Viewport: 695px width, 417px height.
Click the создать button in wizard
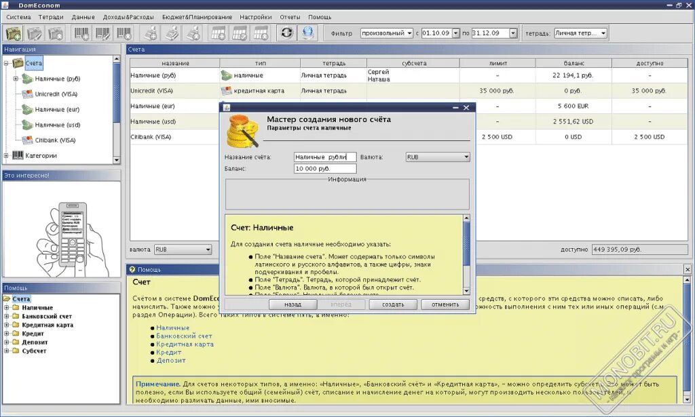(x=393, y=304)
